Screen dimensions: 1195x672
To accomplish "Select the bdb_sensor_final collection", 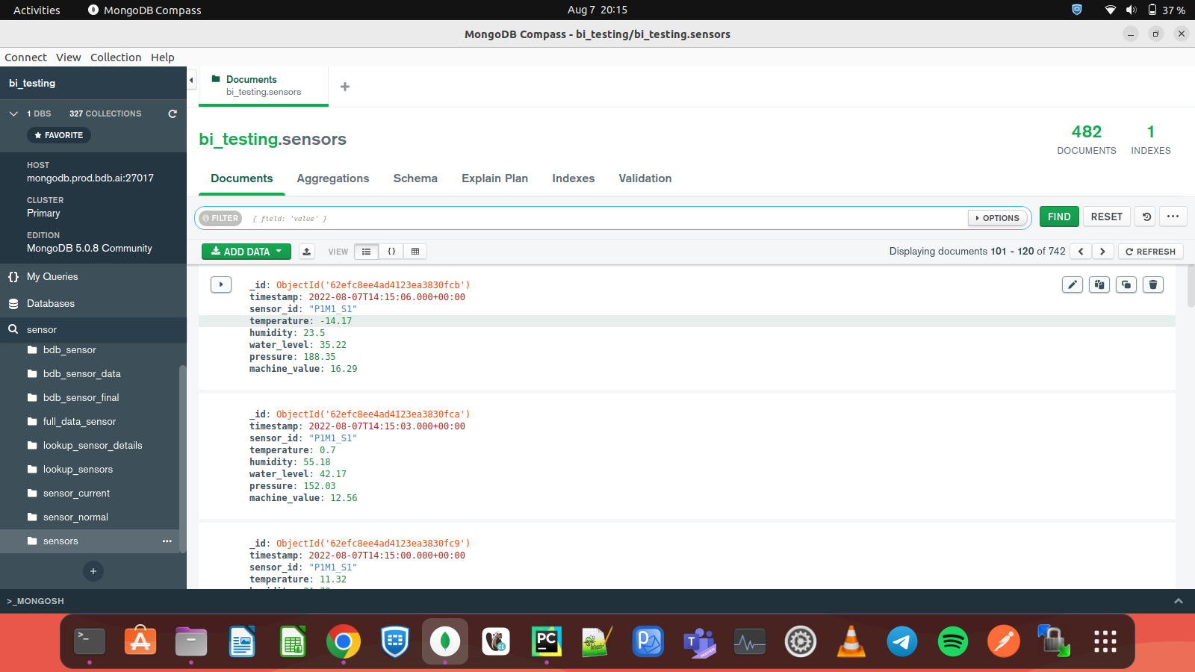I will pos(81,397).
